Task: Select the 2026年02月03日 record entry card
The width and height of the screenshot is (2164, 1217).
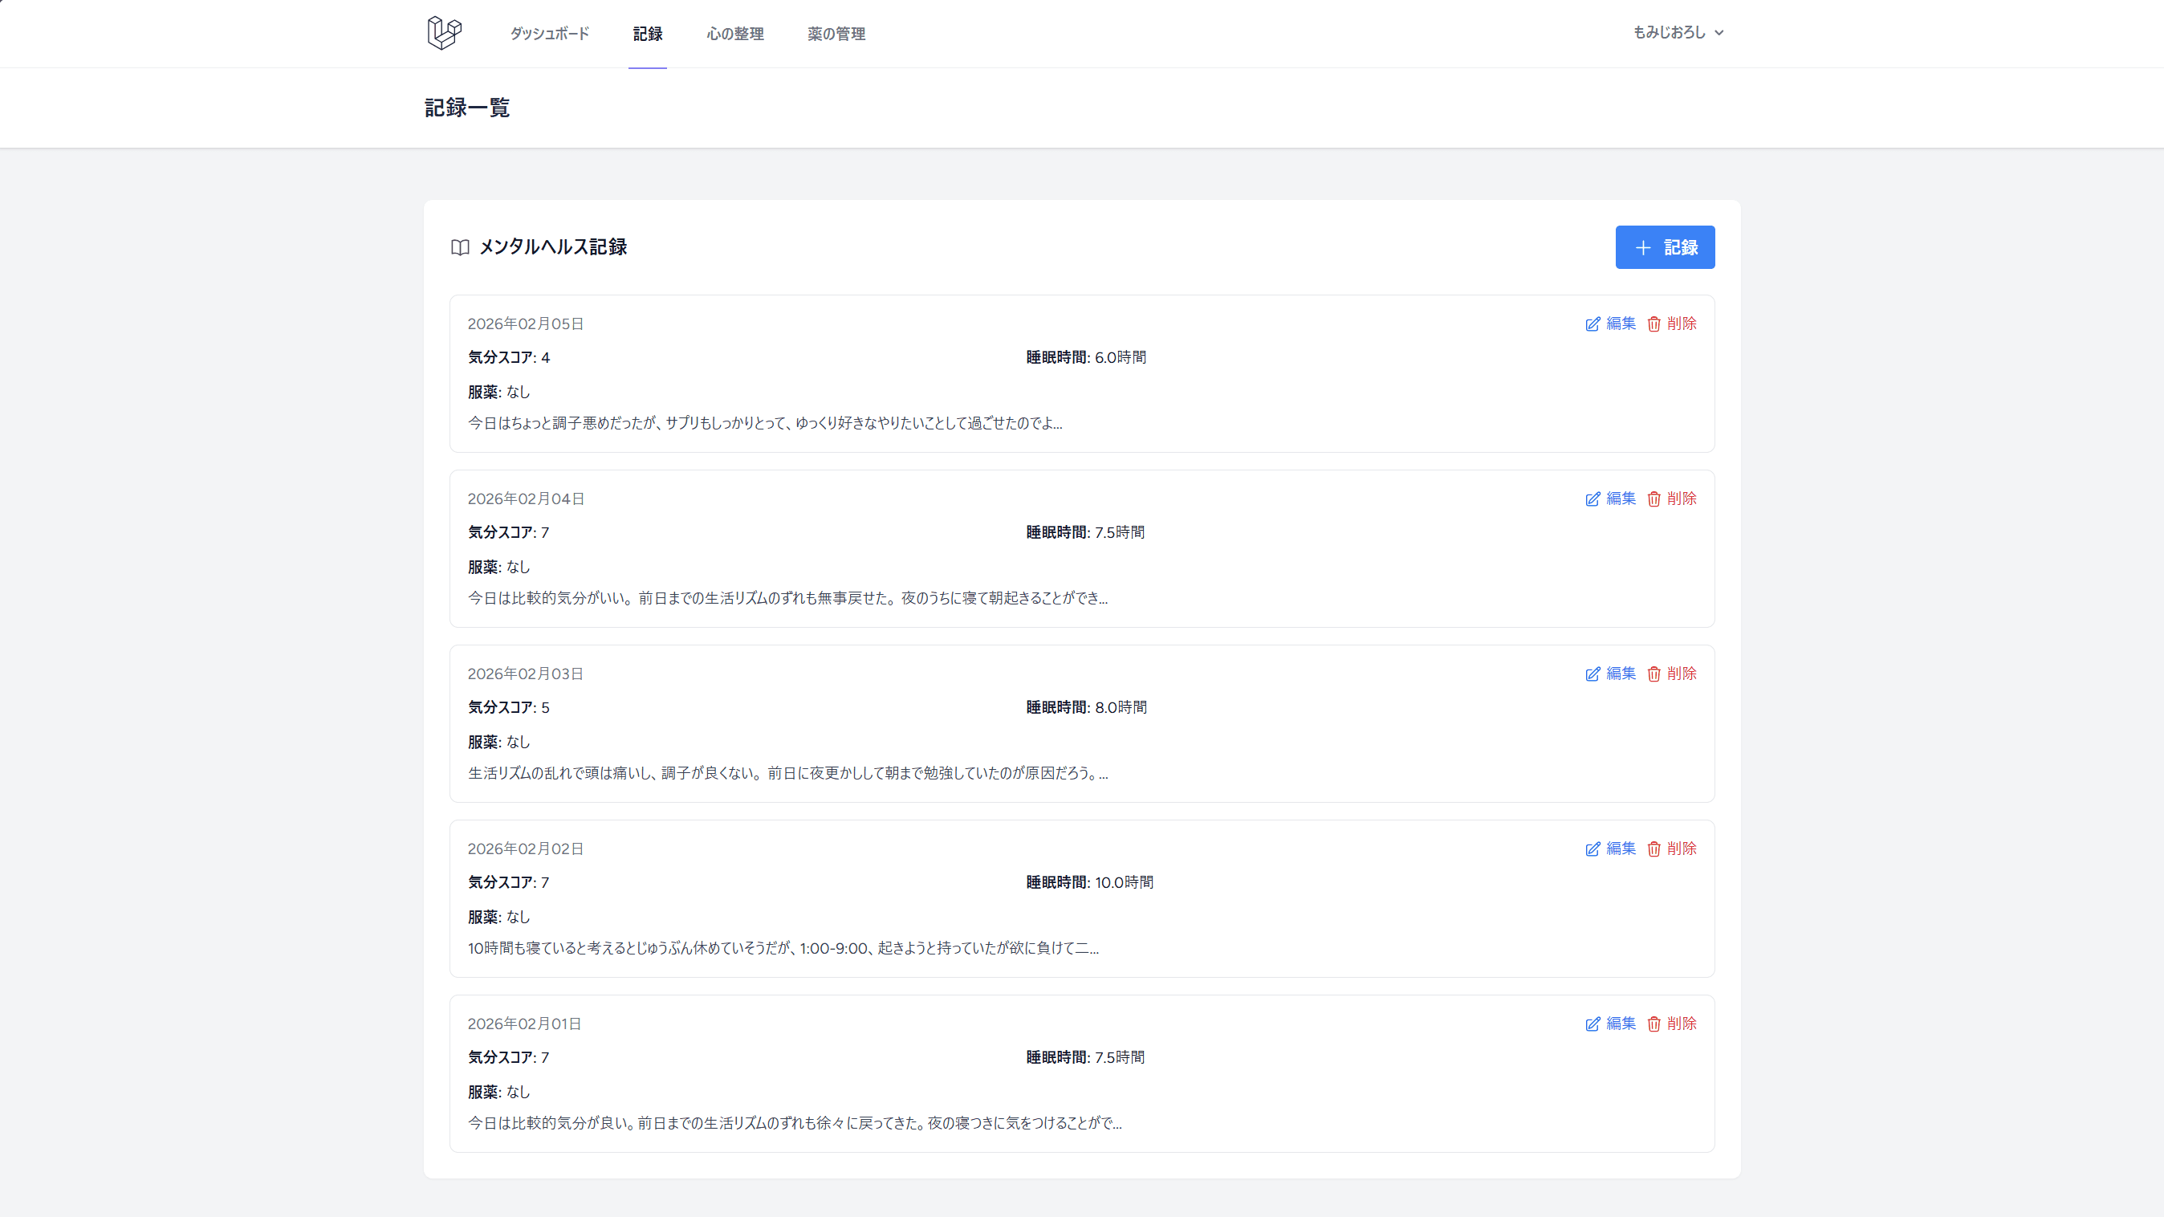Action: tap(1082, 724)
